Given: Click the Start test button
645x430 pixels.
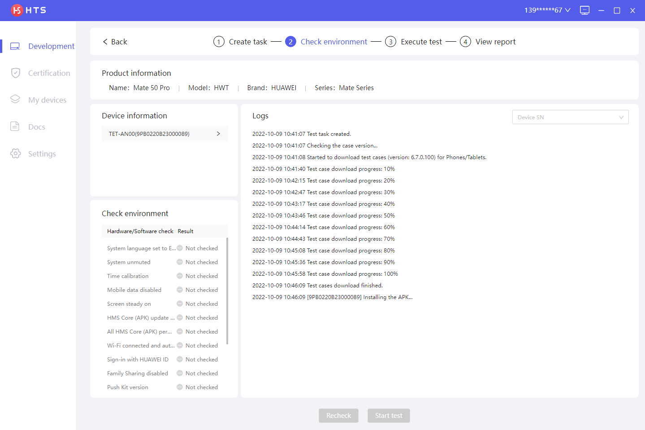Looking at the screenshot, I should point(389,416).
